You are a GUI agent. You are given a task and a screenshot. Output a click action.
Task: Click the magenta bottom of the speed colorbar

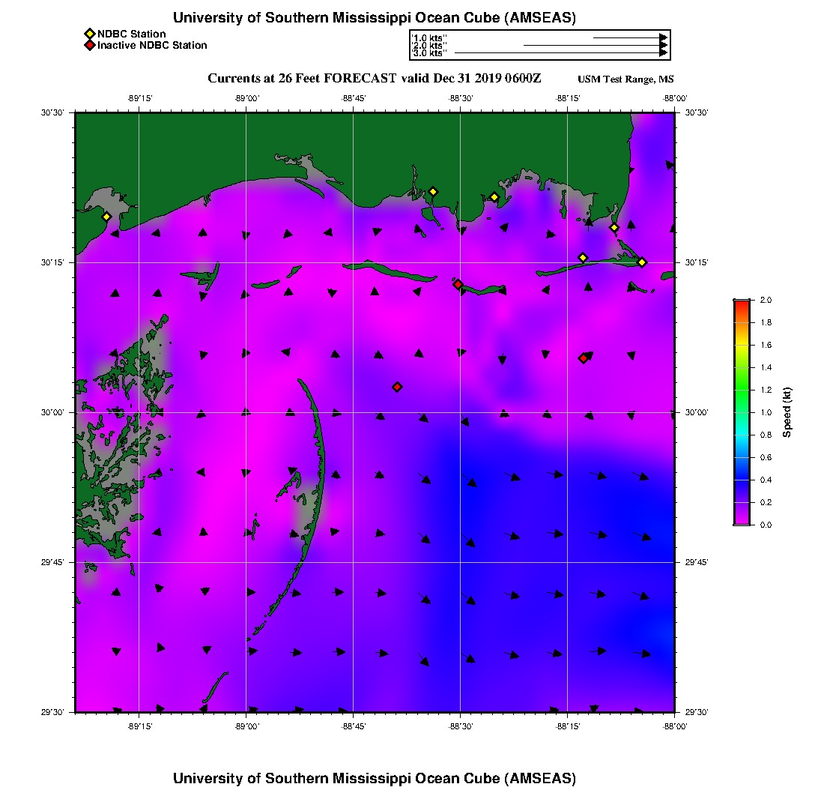coord(741,521)
